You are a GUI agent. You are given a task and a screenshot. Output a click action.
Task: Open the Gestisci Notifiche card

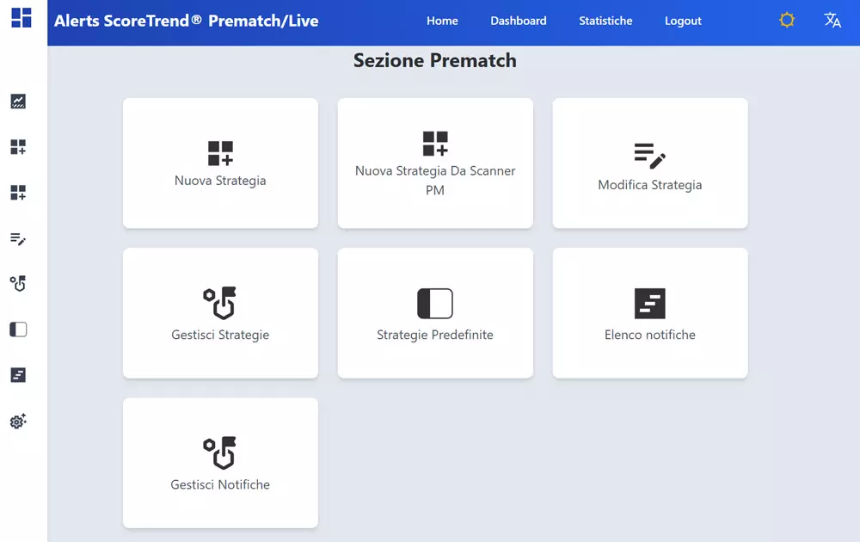coord(220,463)
